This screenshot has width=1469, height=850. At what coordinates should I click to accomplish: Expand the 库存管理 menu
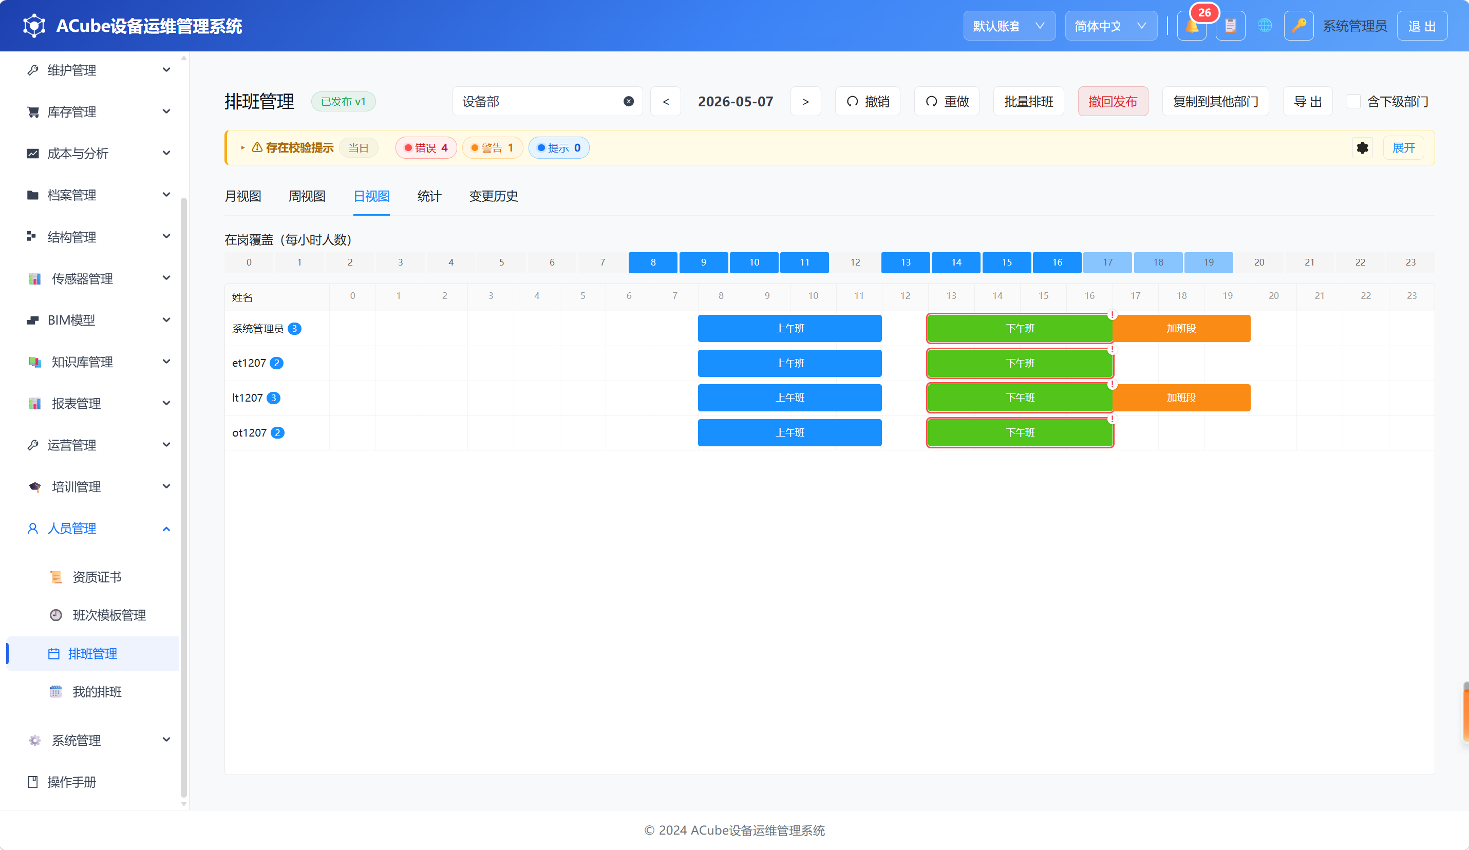92,112
